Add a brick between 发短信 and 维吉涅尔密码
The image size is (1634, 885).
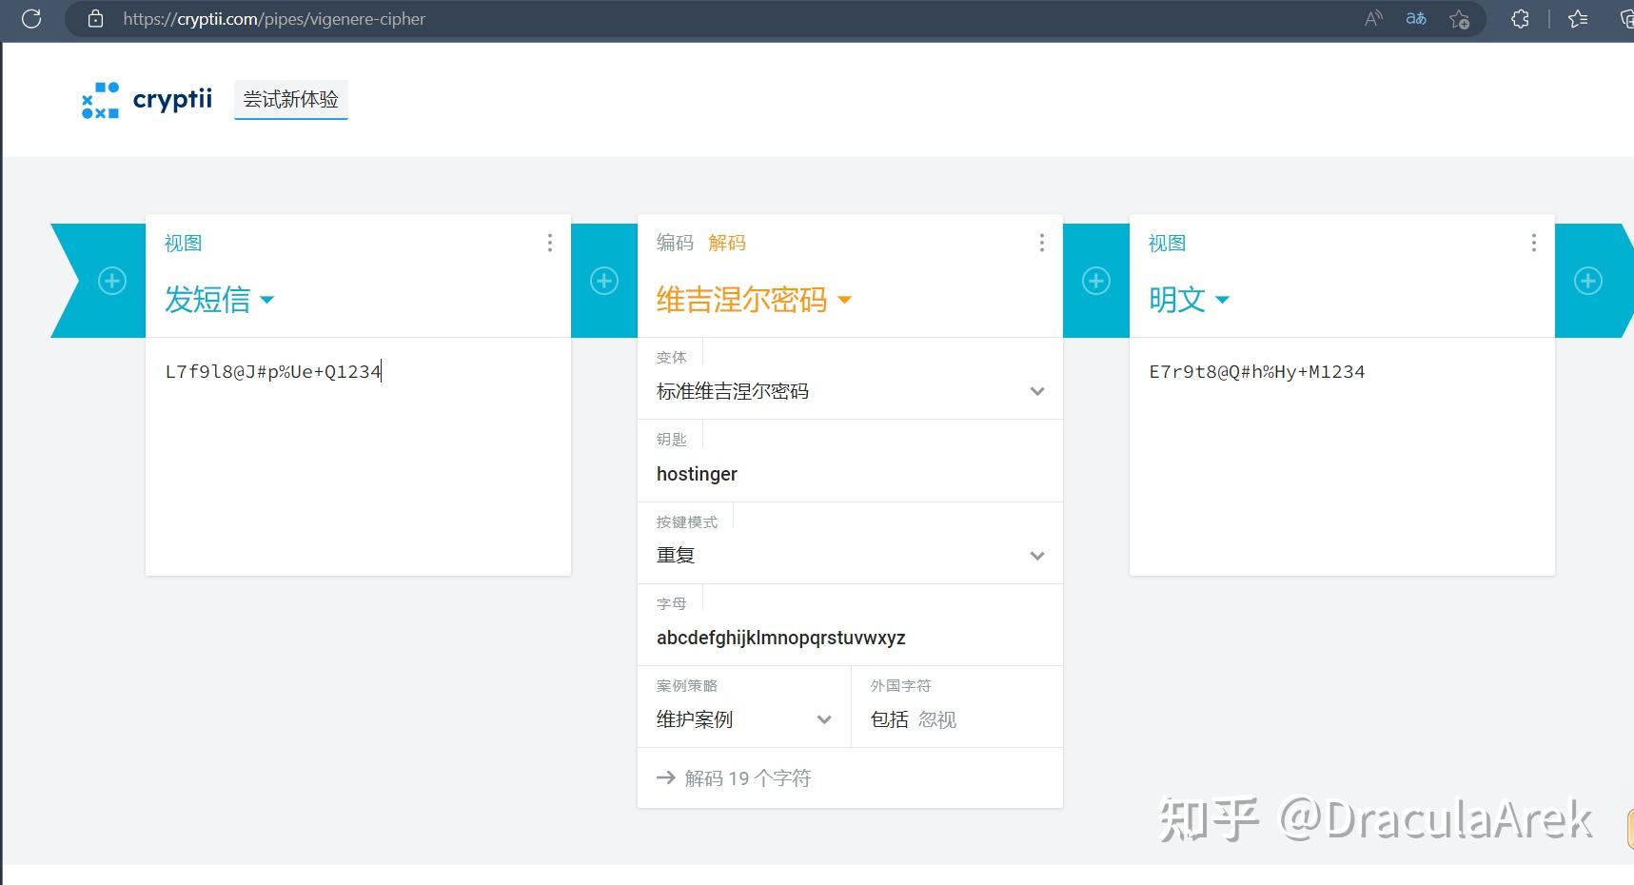604,281
